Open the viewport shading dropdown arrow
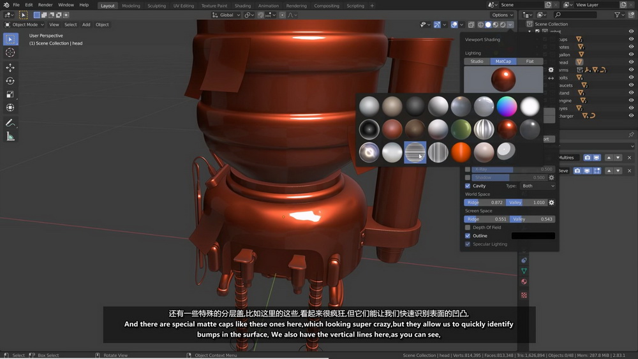Screen dimensions: 638x359 [x=510, y=25]
